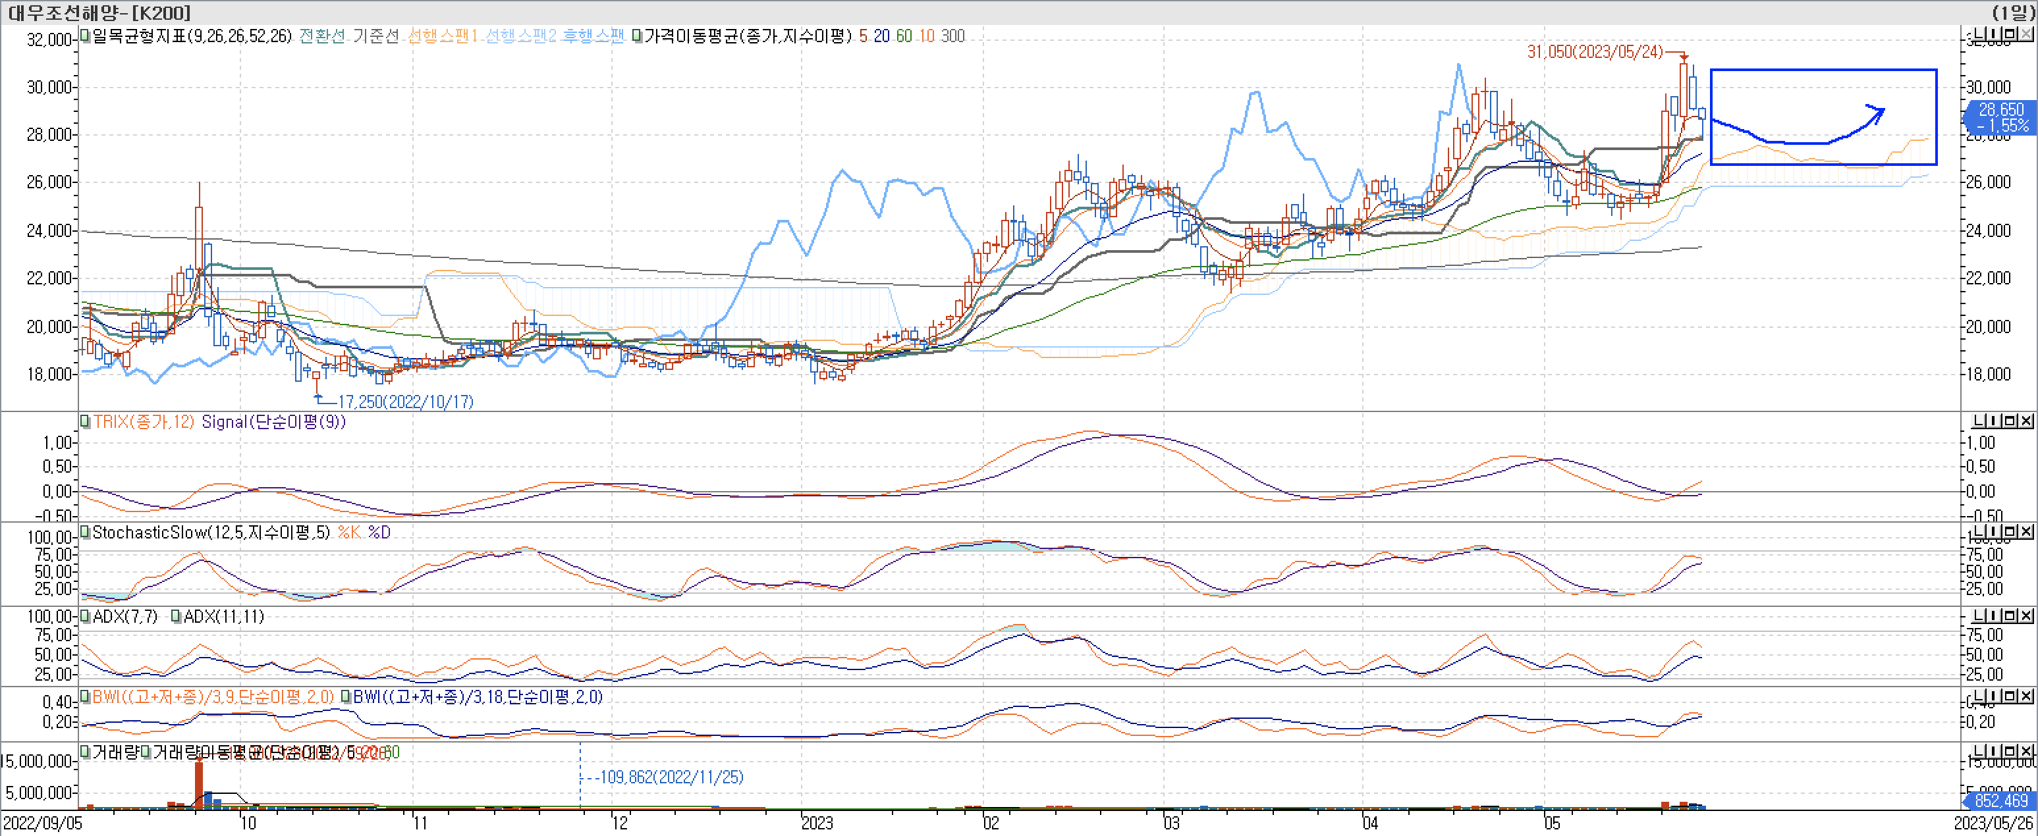Toggle the Ichimoku 일목균형지표 indicator box
Viewport: 2038px width, 836px height.
86,36
